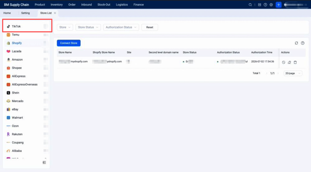311x172 pixels.
Task: Go to previous page arrow in pagination
Action: click(x=267, y=73)
